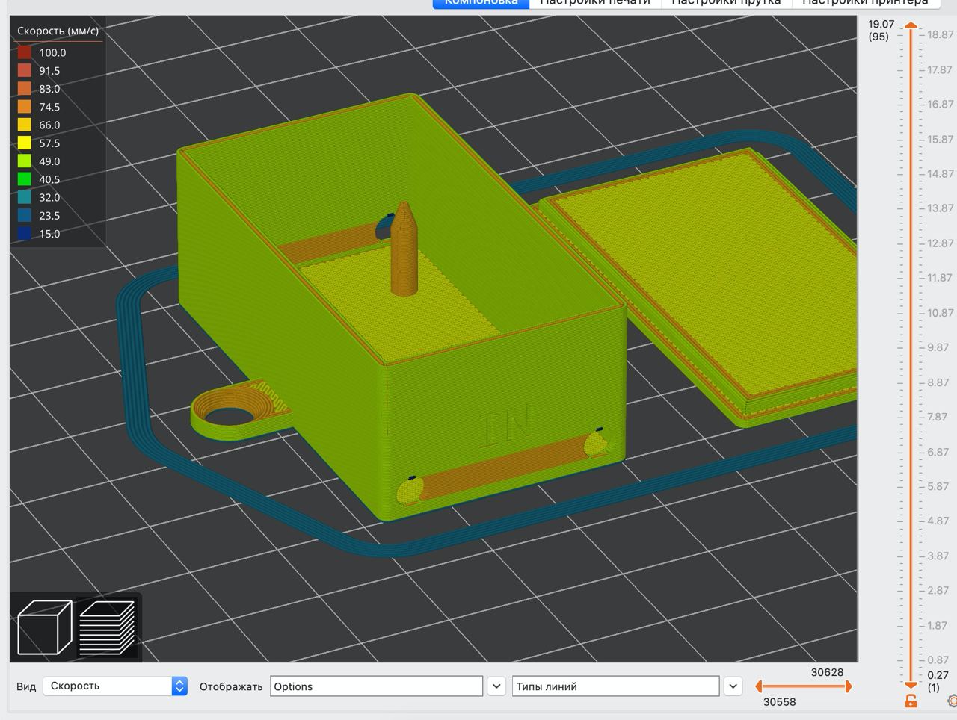The image size is (957, 720).
Task: Click the 11.87 tick on the layer ruler
Action: [940, 278]
